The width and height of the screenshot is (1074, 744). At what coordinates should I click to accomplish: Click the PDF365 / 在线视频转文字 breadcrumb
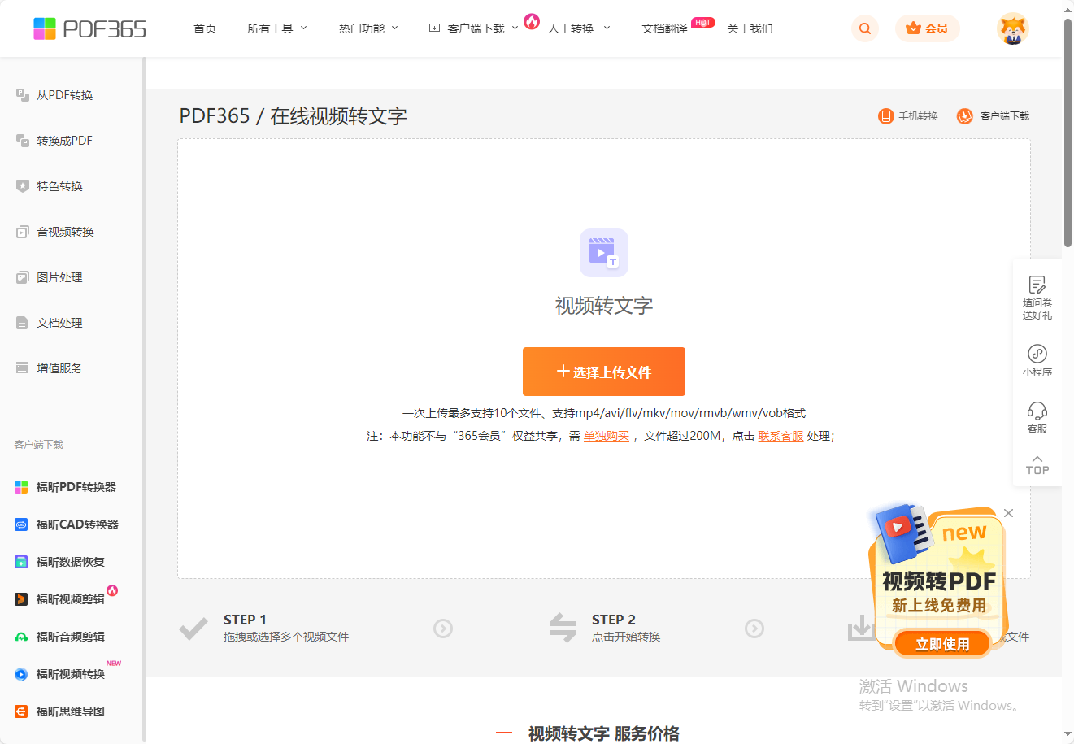(x=293, y=115)
